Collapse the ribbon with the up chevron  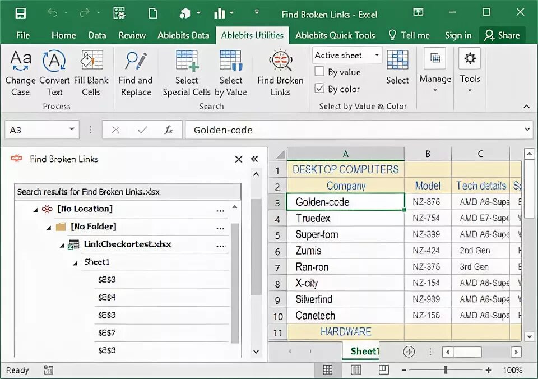526,107
